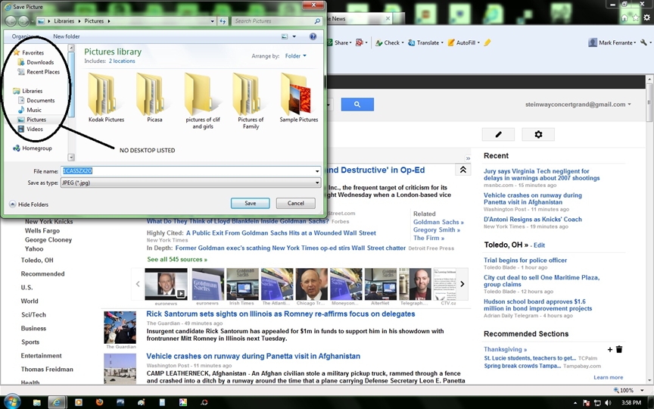Open the Translate dropdown in Google Toolbar
This screenshot has width=654, height=409.
(425, 42)
